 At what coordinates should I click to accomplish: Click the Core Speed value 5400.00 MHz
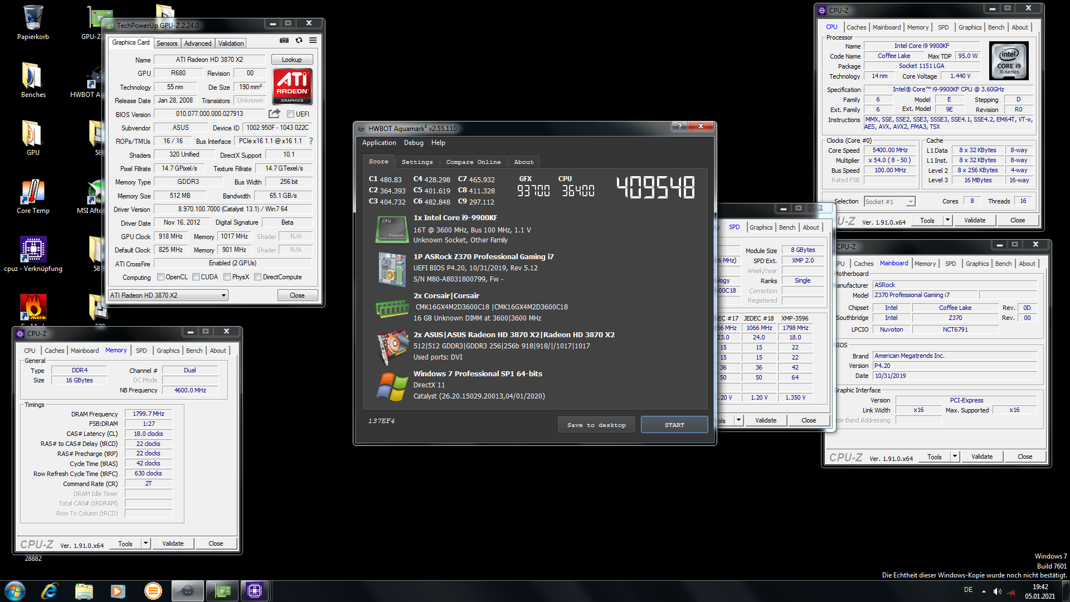(890, 150)
